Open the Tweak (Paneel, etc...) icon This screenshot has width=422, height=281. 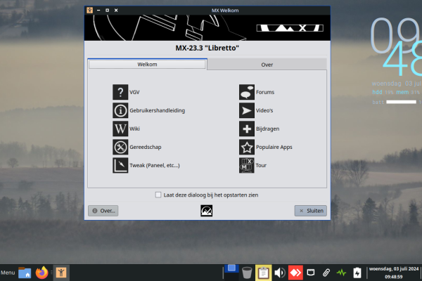[x=120, y=165]
